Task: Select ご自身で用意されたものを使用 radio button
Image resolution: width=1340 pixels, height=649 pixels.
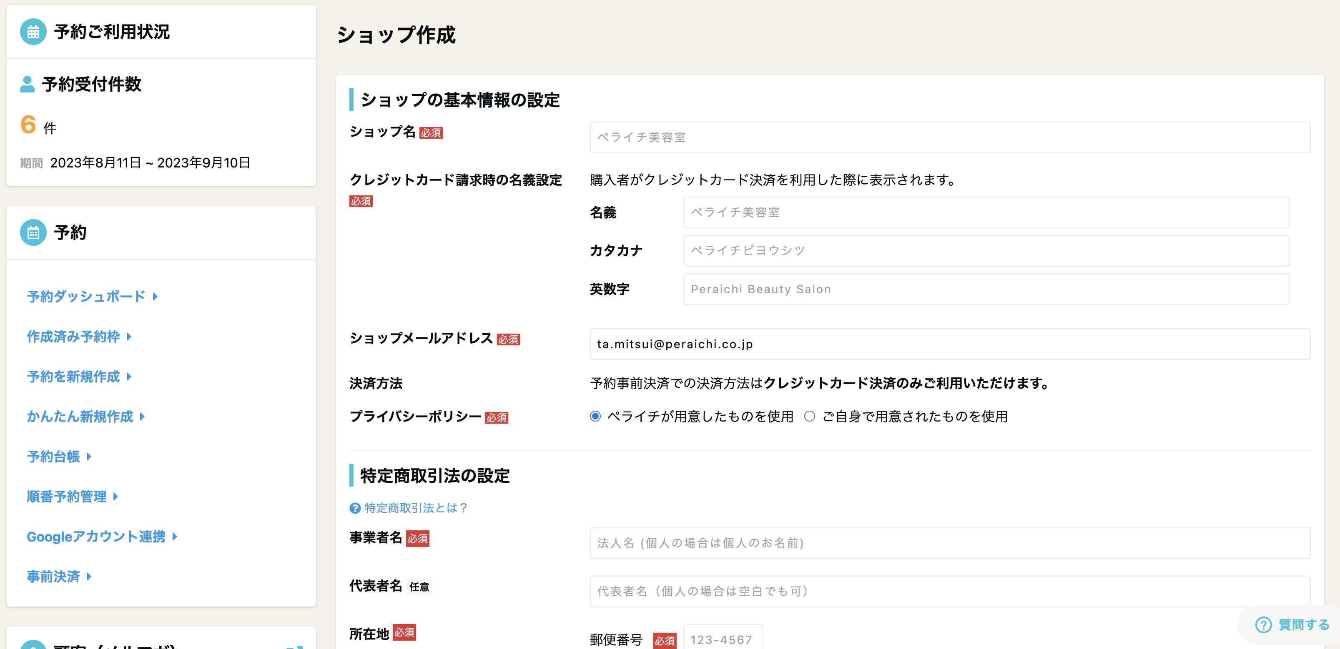Action: click(809, 416)
